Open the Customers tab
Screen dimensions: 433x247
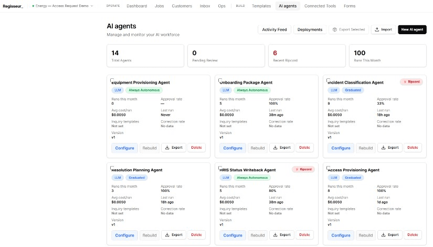(182, 6)
